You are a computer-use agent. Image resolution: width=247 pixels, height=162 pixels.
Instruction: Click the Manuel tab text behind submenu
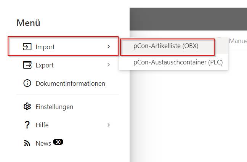click(x=238, y=41)
